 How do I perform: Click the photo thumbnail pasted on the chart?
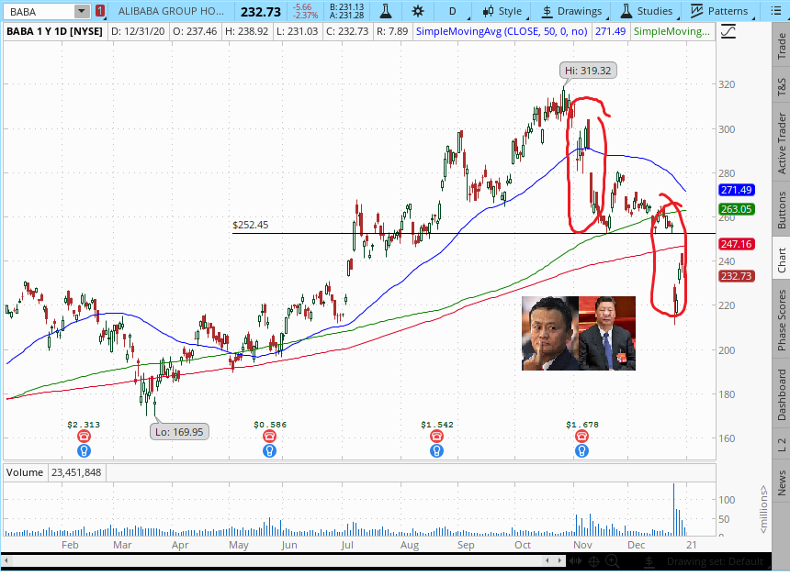click(x=579, y=334)
